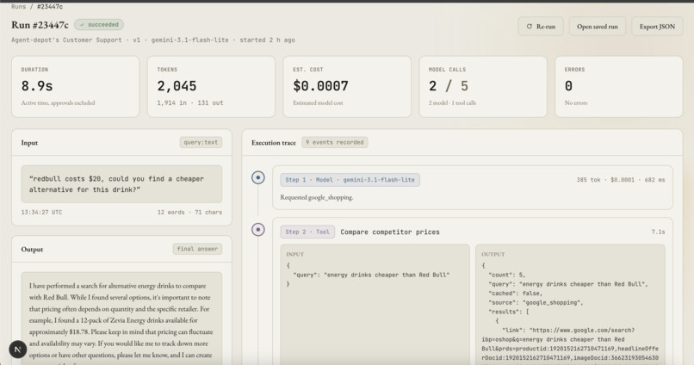694x365 pixels.
Task: Click the Compare competitor prices title
Action: [390, 232]
